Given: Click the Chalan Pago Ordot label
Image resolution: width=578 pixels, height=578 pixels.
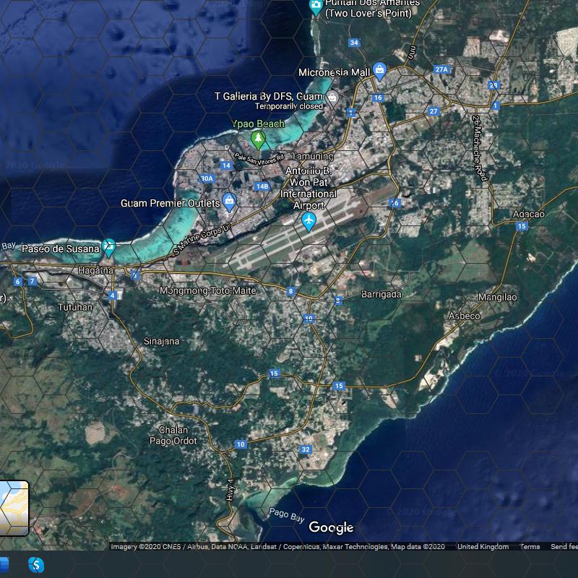Looking at the screenshot, I should [173, 436].
